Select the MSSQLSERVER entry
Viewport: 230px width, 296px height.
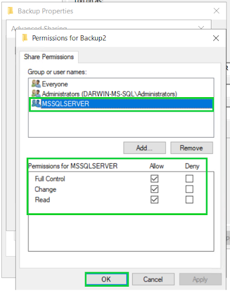coord(121,104)
